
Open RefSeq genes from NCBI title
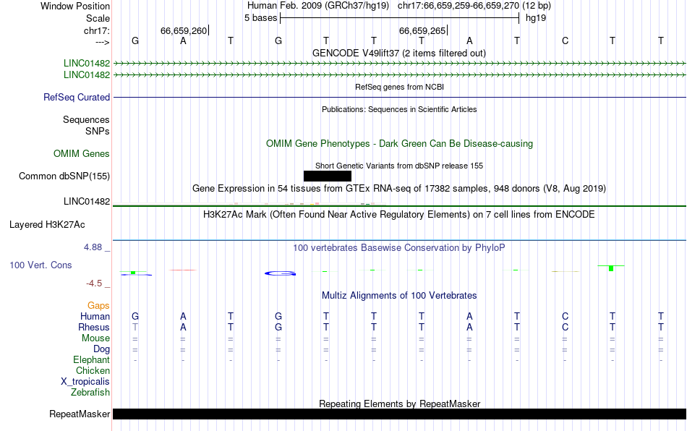point(399,87)
